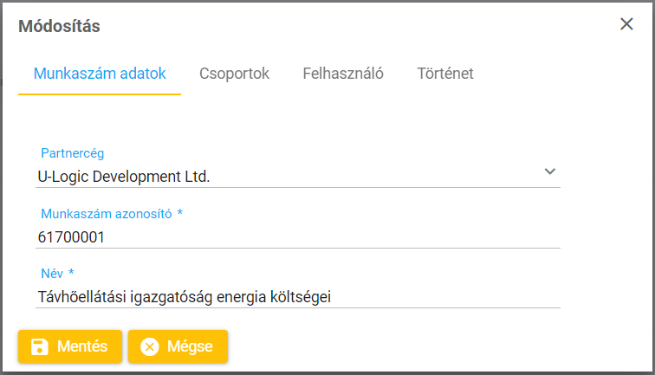Image resolution: width=655 pixels, height=375 pixels.
Task: Click the asterisk next to Név
Action: click(x=71, y=273)
